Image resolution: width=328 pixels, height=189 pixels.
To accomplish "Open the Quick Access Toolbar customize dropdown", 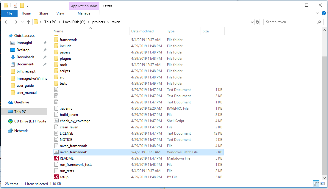I will (27, 5).
